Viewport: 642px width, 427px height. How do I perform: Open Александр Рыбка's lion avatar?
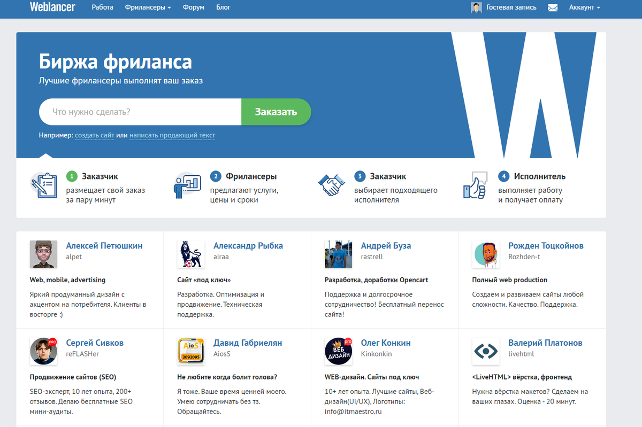click(191, 254)
